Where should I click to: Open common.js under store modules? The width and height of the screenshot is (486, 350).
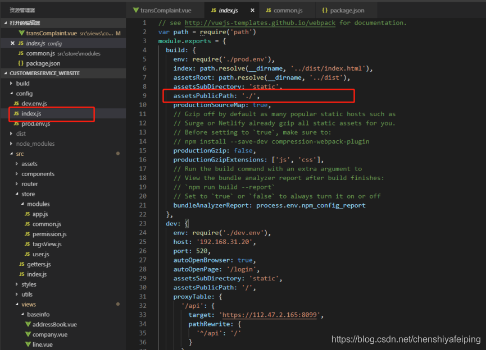click(47, 224)
